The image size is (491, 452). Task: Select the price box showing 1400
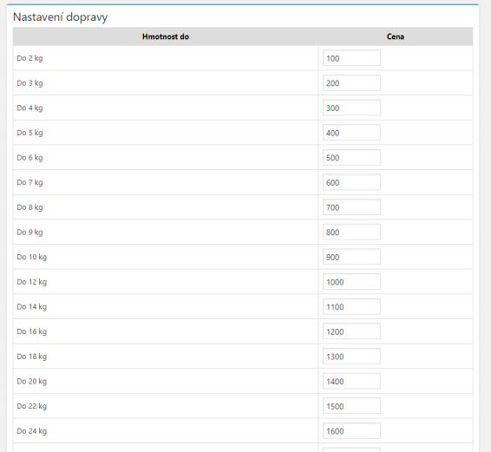[x=351, y=381]
